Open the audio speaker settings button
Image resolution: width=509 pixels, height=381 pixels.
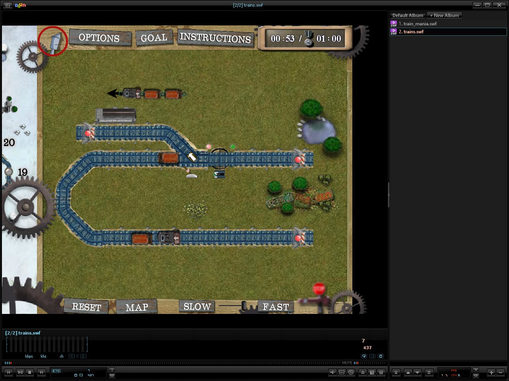tap(332, 372)
